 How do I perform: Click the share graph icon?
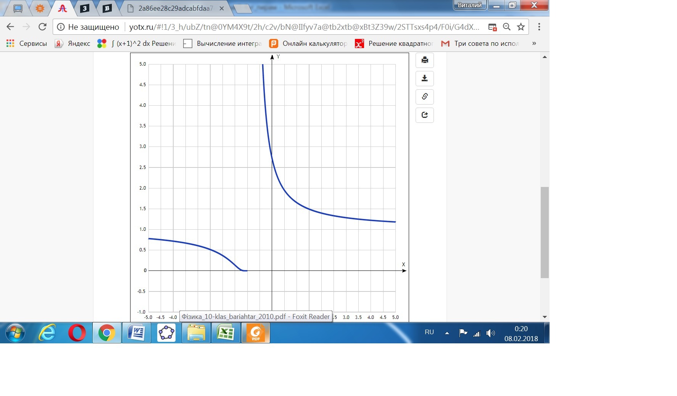424,115
